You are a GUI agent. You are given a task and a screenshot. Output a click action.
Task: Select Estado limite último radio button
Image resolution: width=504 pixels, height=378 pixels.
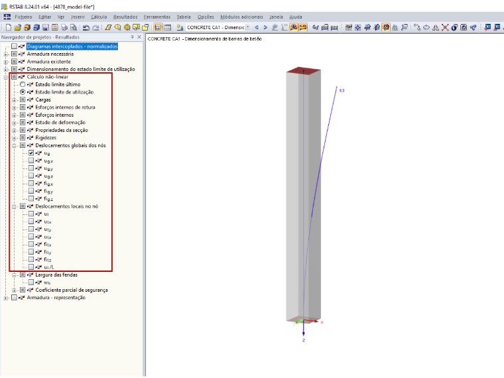point(23,84)
